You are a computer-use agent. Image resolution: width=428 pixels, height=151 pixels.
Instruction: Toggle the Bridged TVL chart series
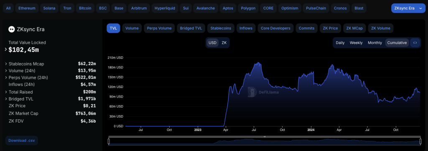191,28
